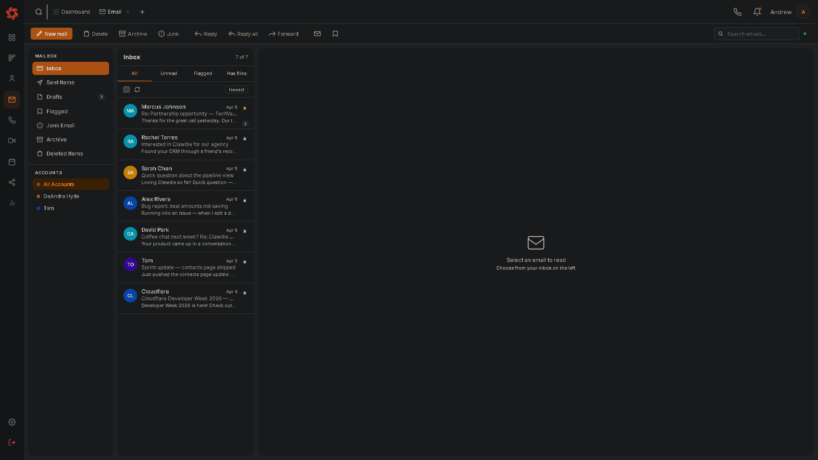Click the Clawdie logo icon
This screenshot has width=818, height=460.
(x=12, y=13)
